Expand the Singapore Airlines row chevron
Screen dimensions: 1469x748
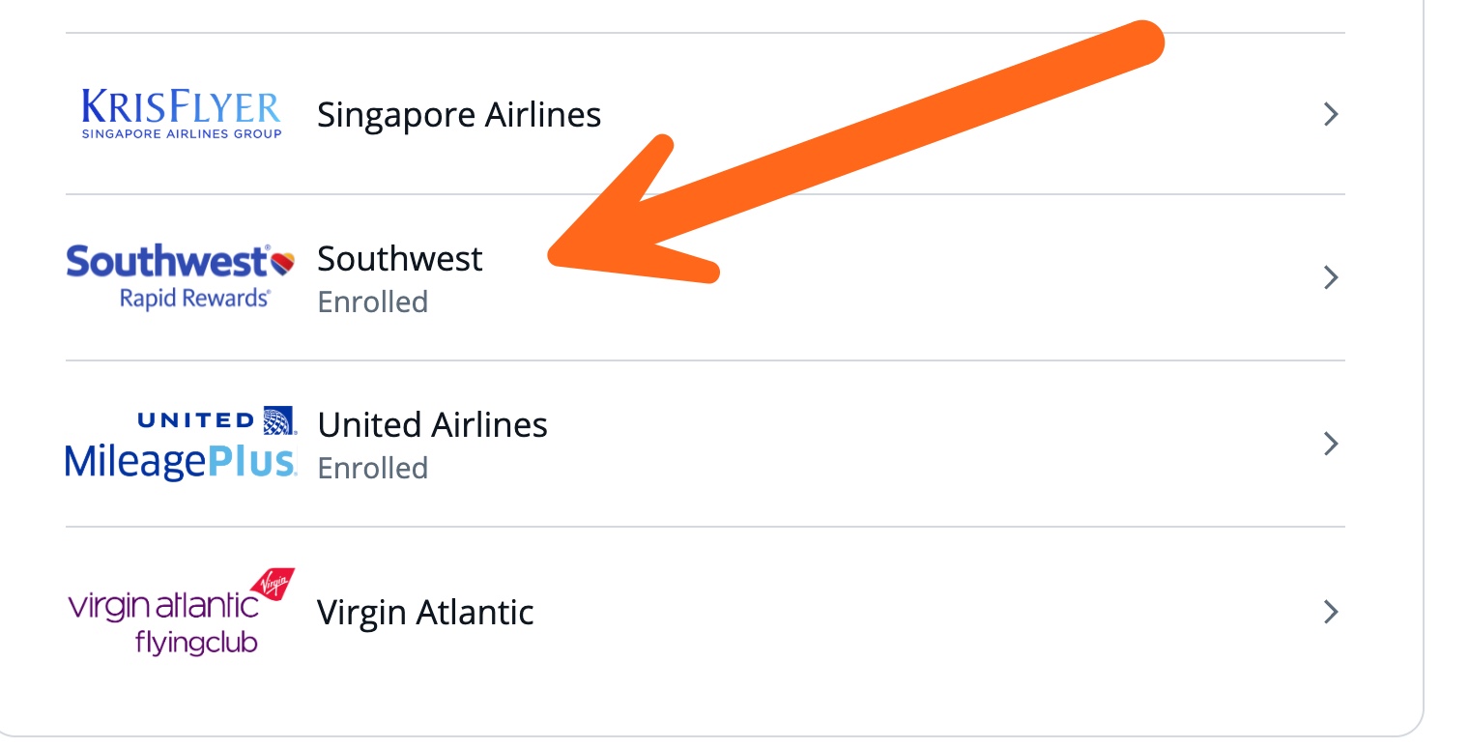[x=1331, y=113]
